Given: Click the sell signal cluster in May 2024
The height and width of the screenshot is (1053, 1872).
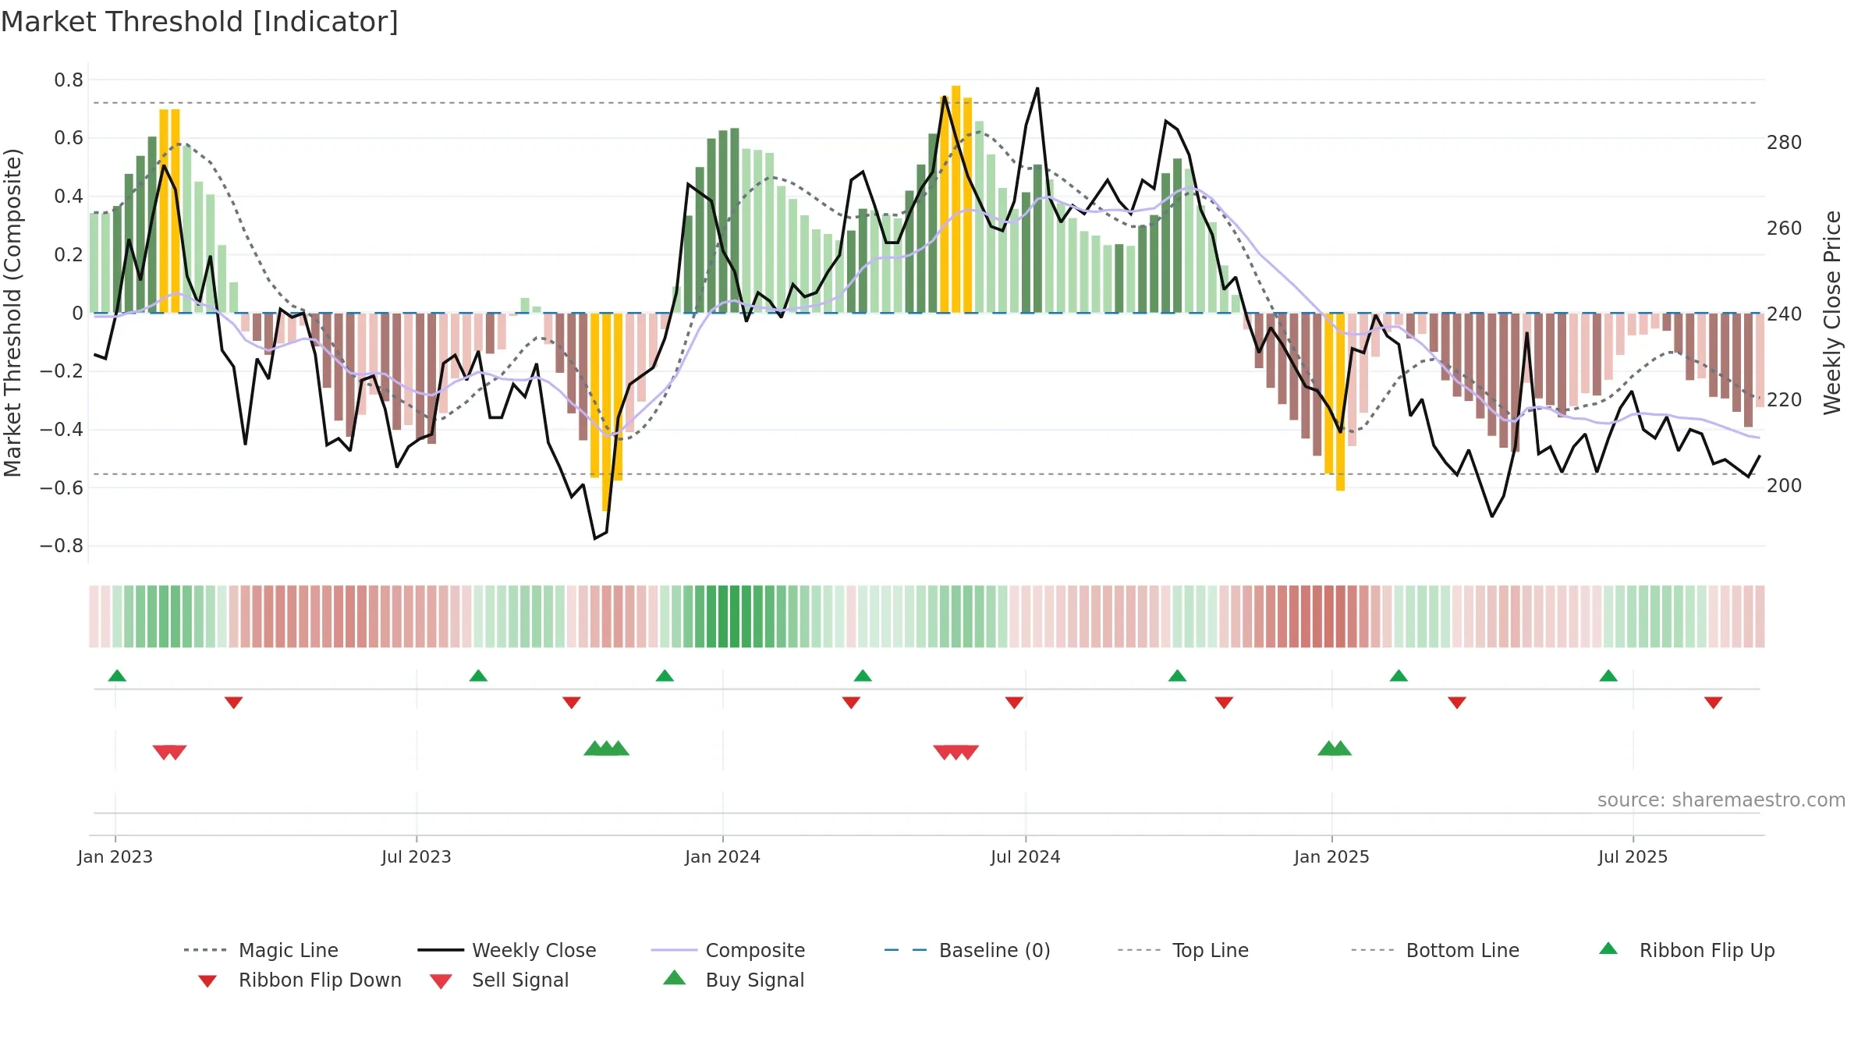Looking at the screenshot, I should pyautogui.click(x=955, y=752).
